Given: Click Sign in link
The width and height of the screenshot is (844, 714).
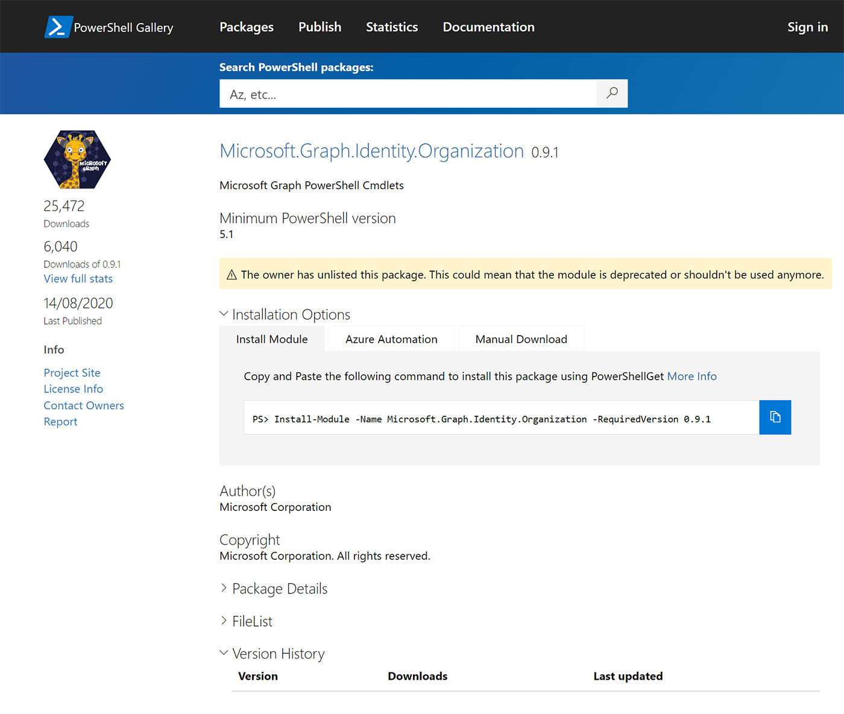Looking at the screenshot, I should pos(807,27).
